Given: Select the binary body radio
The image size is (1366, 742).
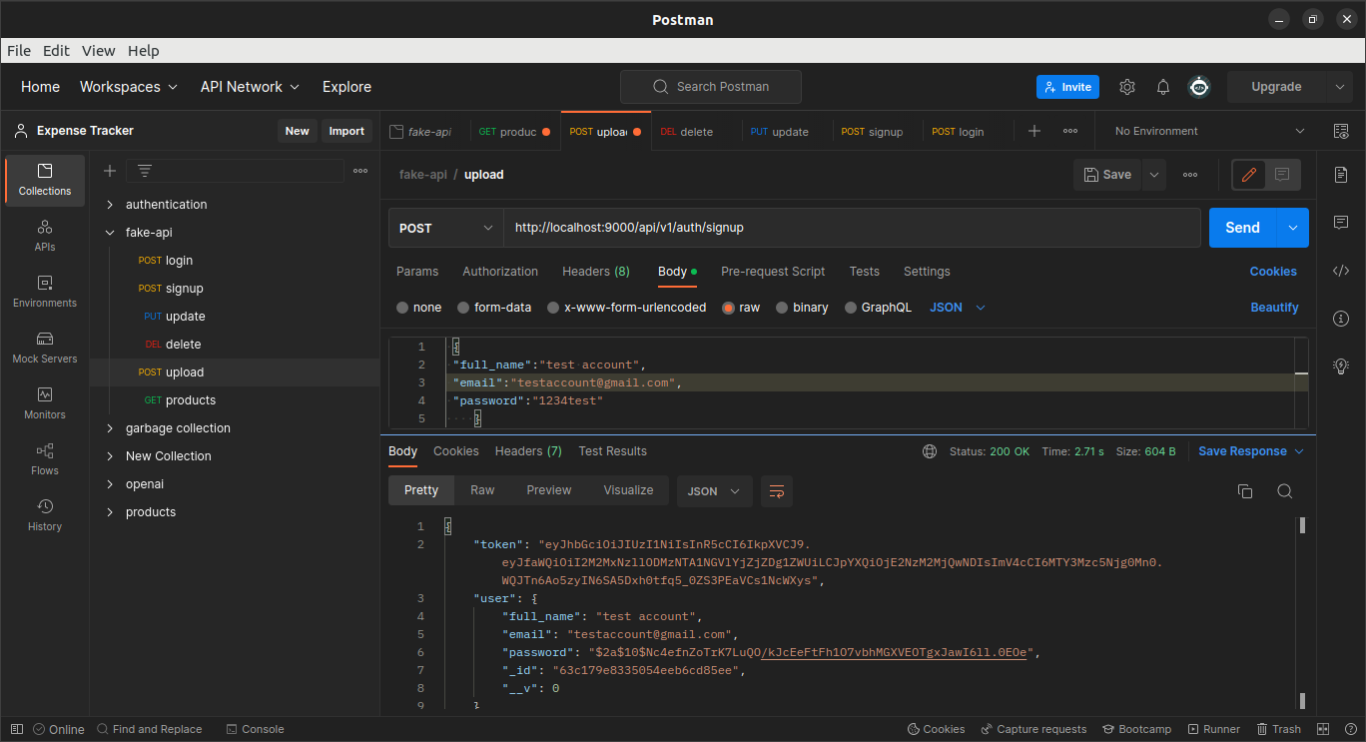Looking at the screenshot, I should click(x=782, y=308).
